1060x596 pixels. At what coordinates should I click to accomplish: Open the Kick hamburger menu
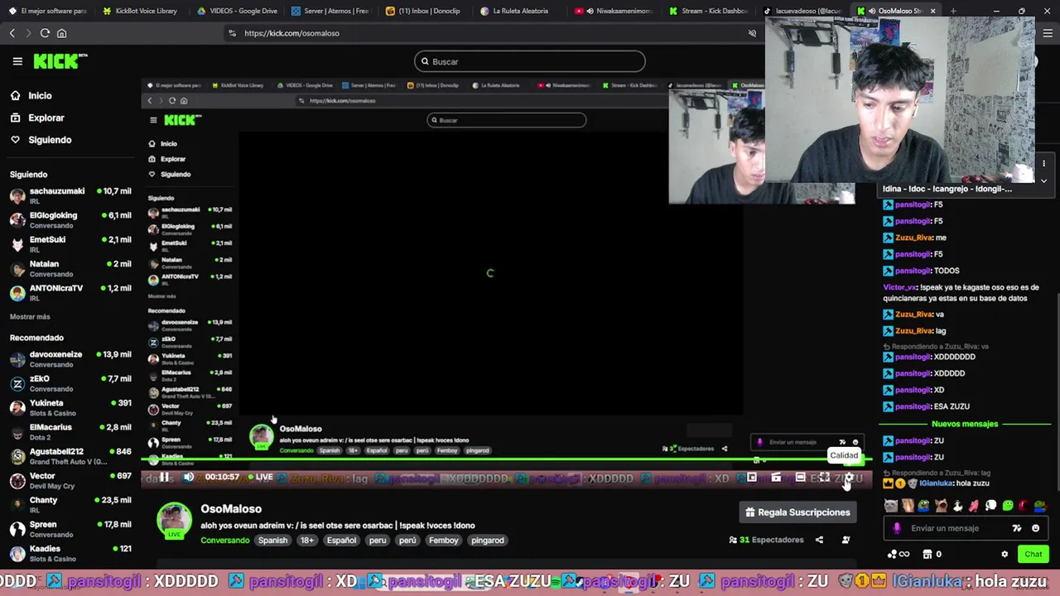click(x=17, y=61)
